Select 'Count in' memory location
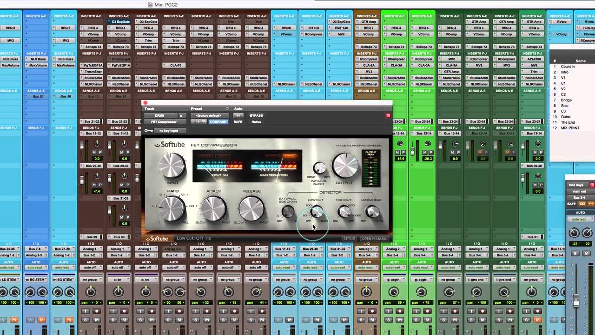This screenshot has width=595, height=335. tap(568, 67)
